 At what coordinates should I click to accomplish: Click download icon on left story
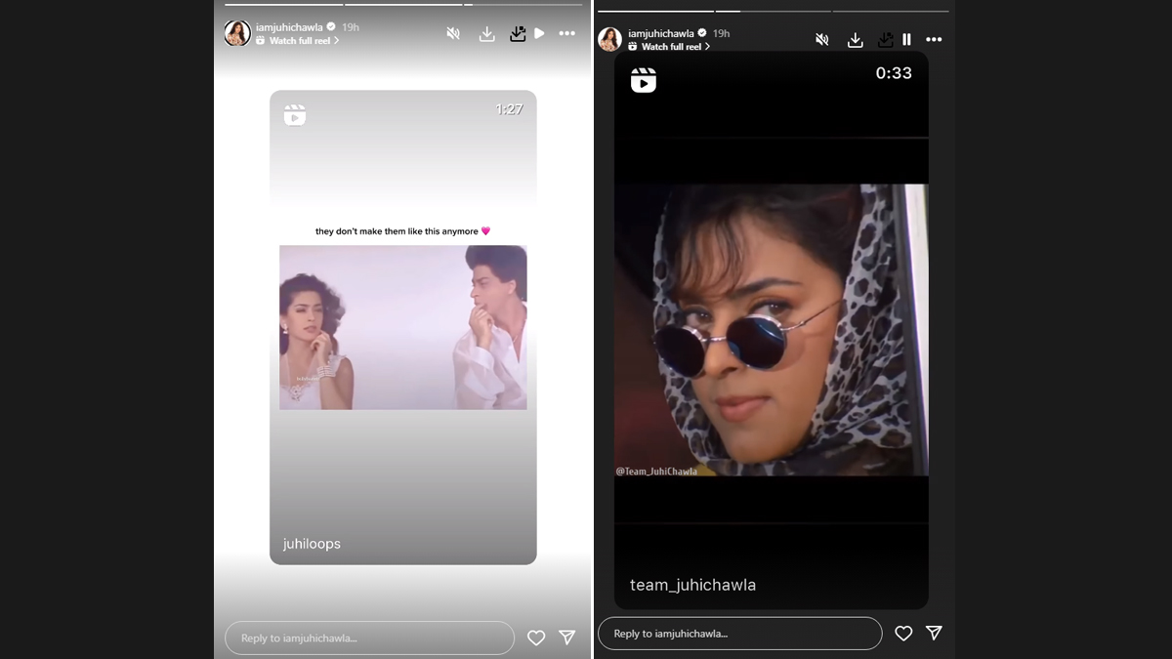(486, 33)
